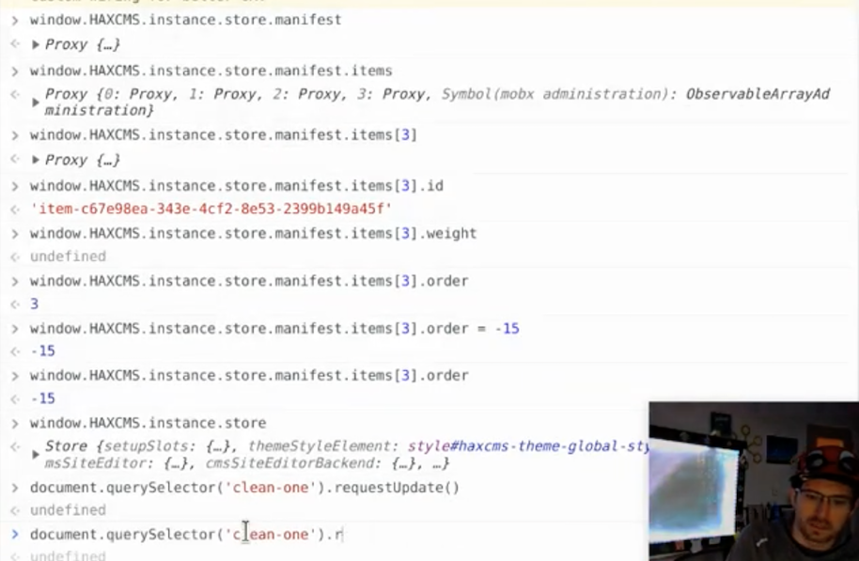Expand the first Proxy object result
This screenshot has width=859, height=561.
(x=36, y=43)
